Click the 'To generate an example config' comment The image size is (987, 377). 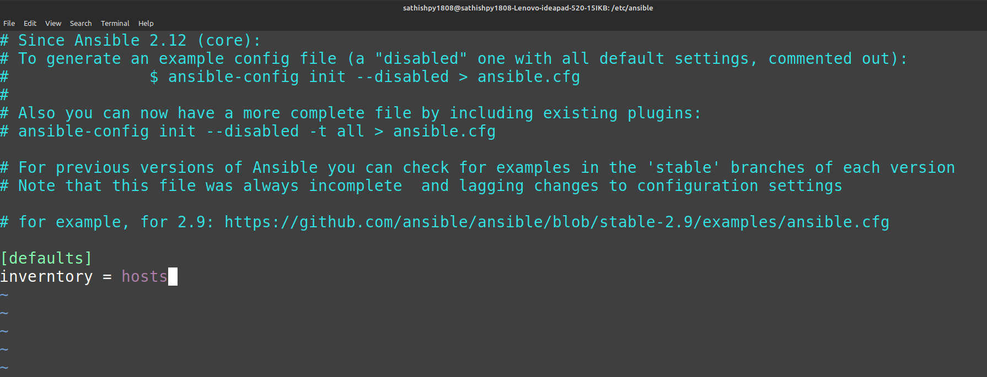(x=462, y=58)
